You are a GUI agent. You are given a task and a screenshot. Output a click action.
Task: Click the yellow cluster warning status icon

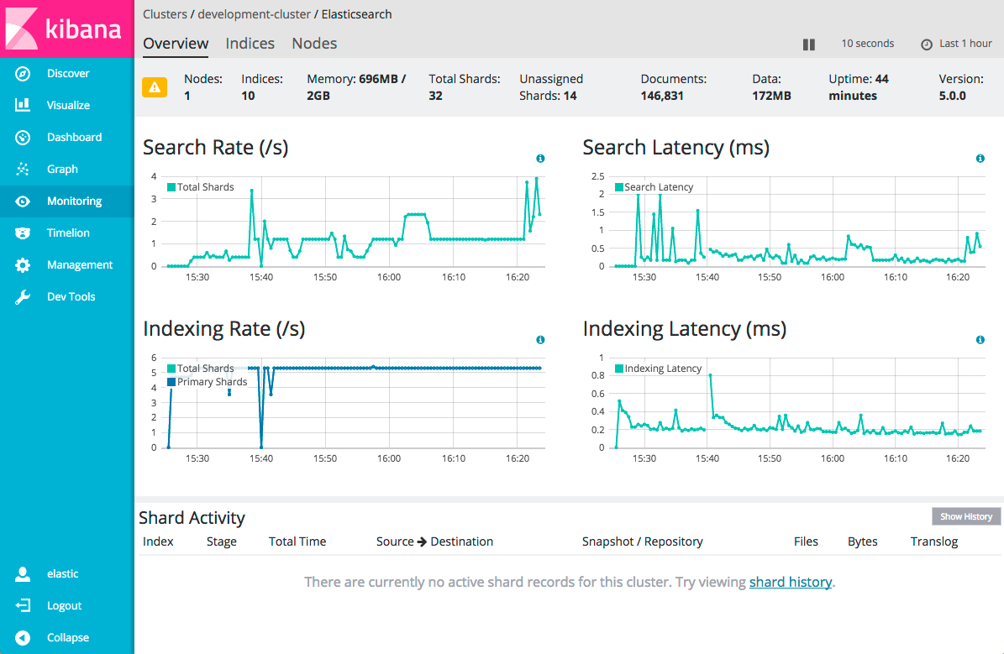155,87
